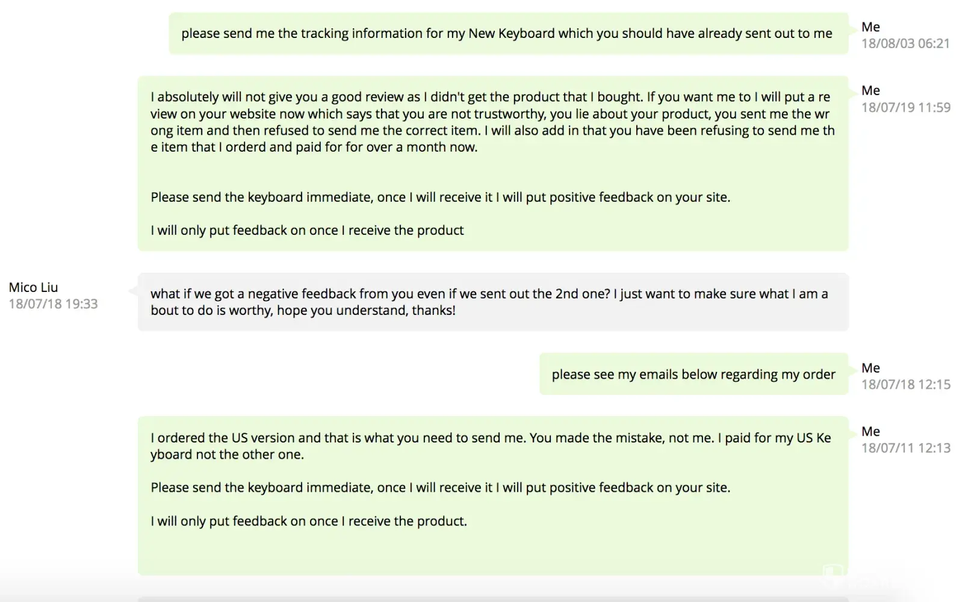Click the 18/07/19 11:59 timestamp
This screenshot has height=602, width=980.
coord(905,107)
